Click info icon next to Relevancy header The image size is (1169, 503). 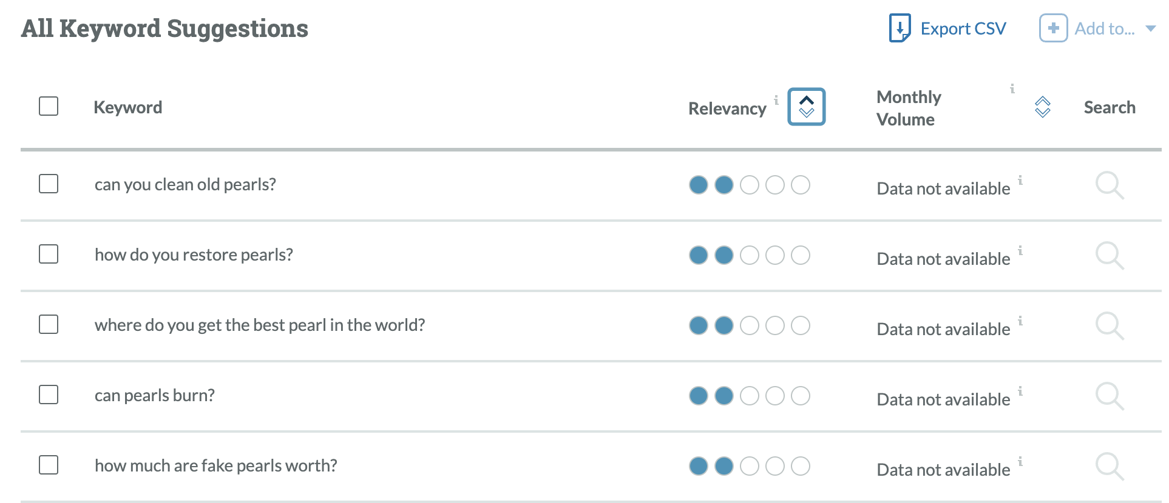coord(776,100)
